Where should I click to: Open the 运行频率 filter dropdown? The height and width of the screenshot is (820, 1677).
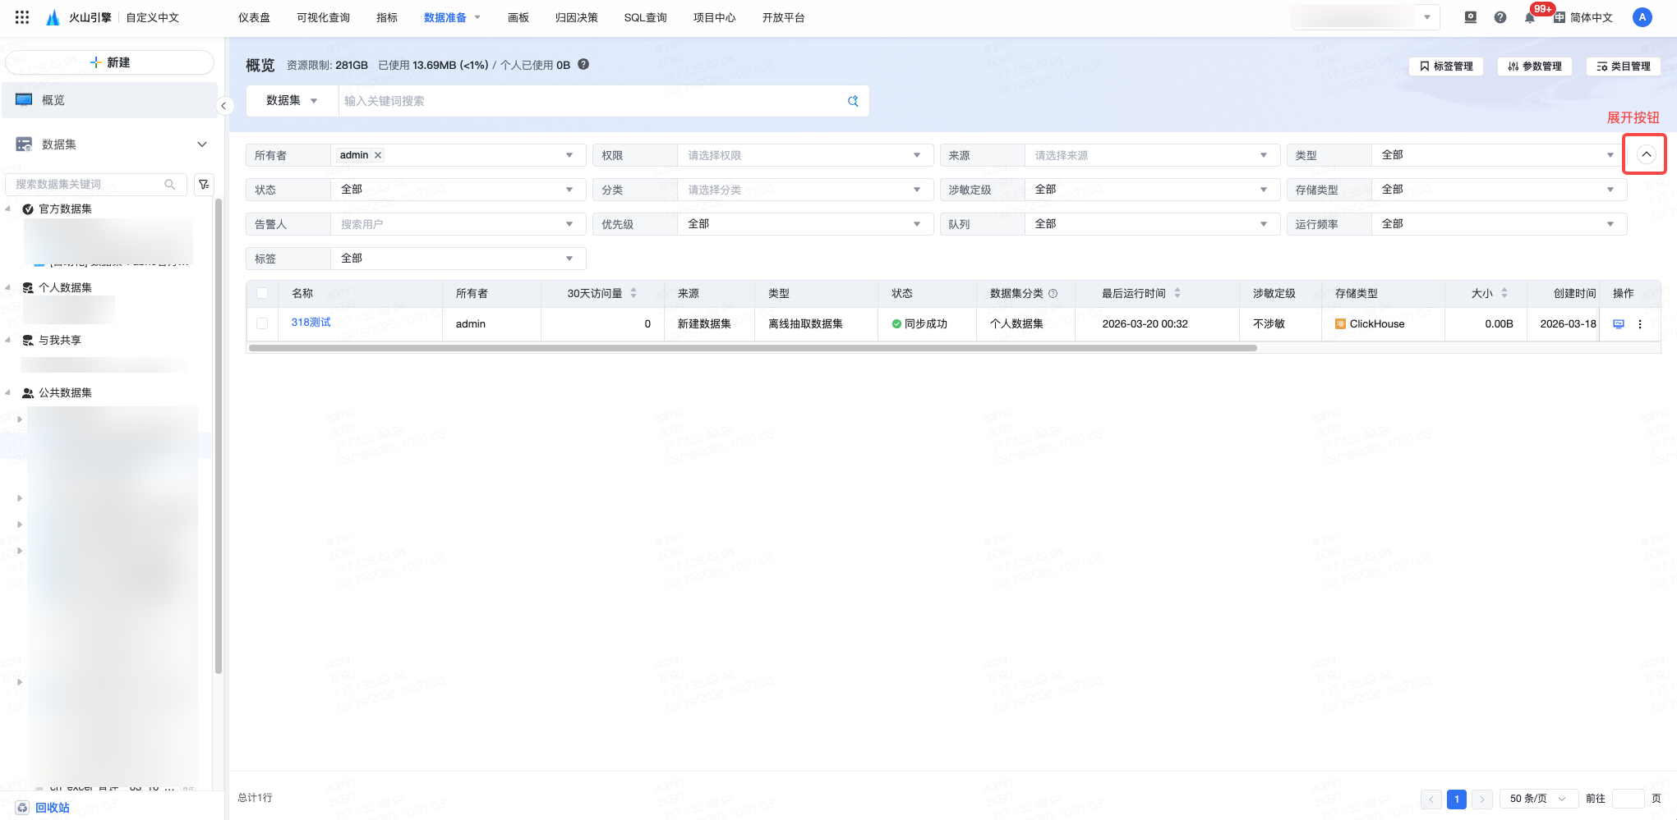coord(1499,224)
